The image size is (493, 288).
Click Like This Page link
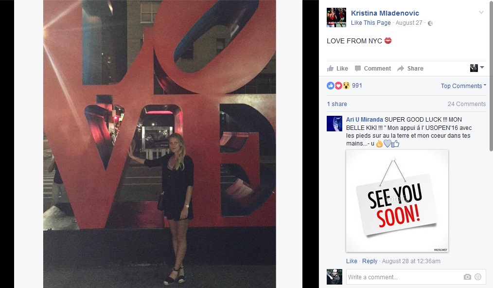(370, 23)
